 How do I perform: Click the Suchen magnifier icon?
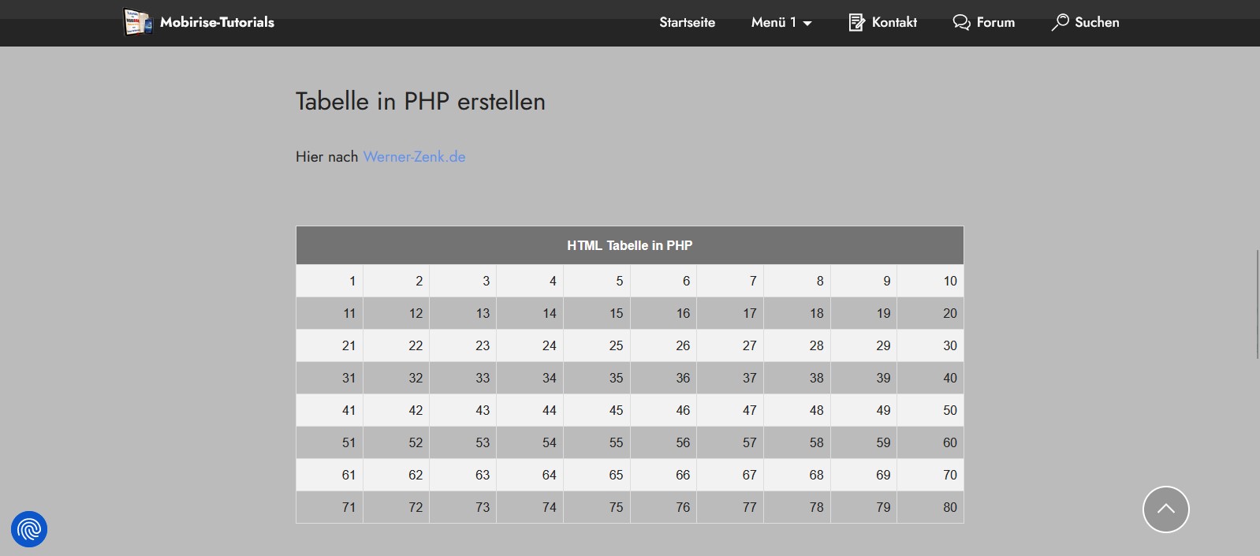[x=1061, y=22]
